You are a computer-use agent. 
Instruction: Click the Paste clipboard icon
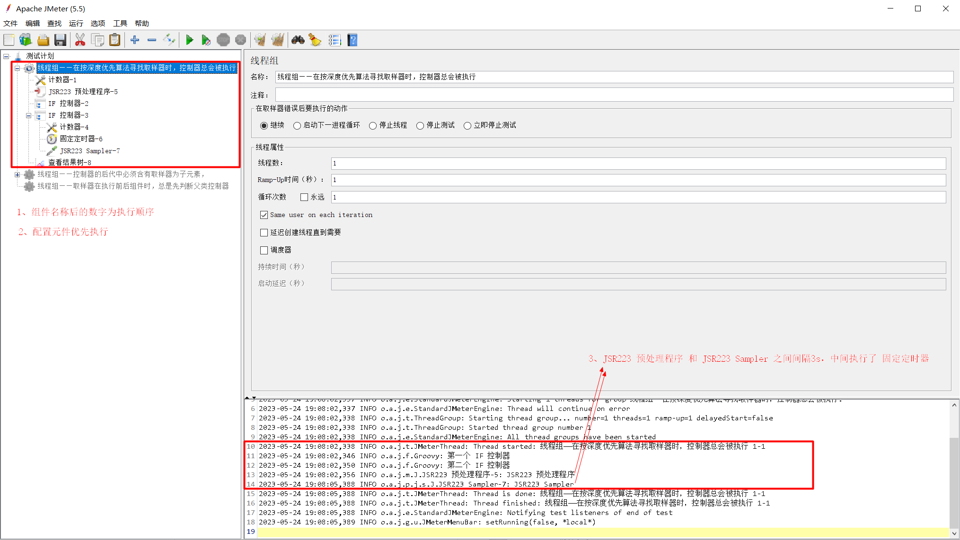point(115,40)
